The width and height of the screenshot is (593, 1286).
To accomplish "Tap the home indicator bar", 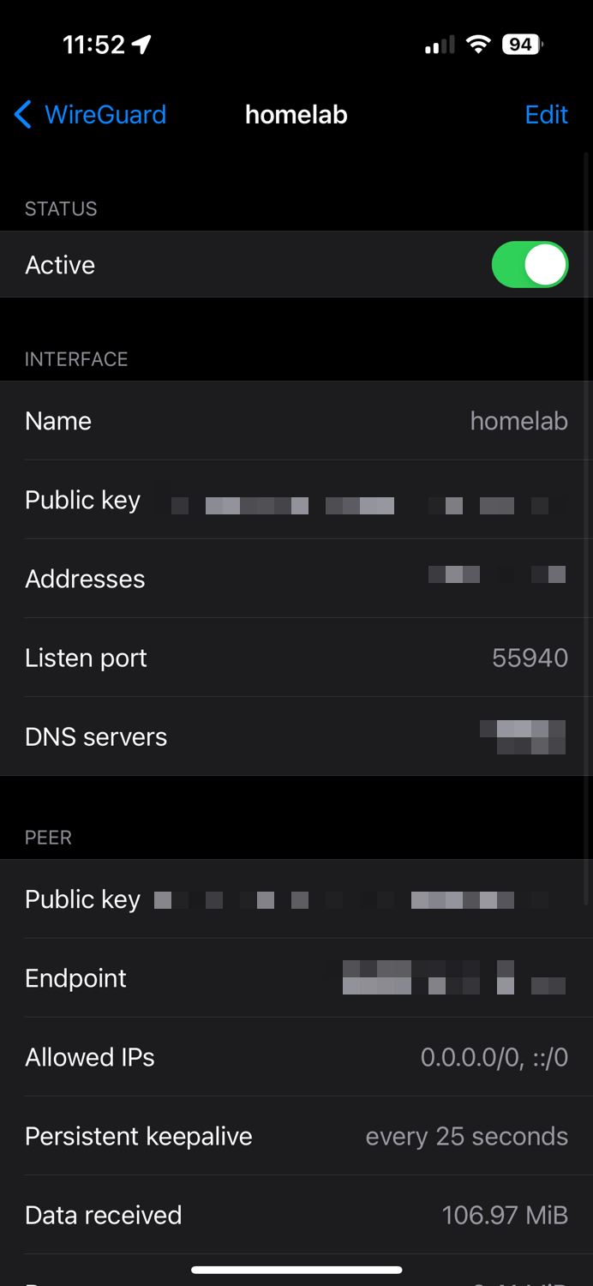I will (x=296, y=1270).
